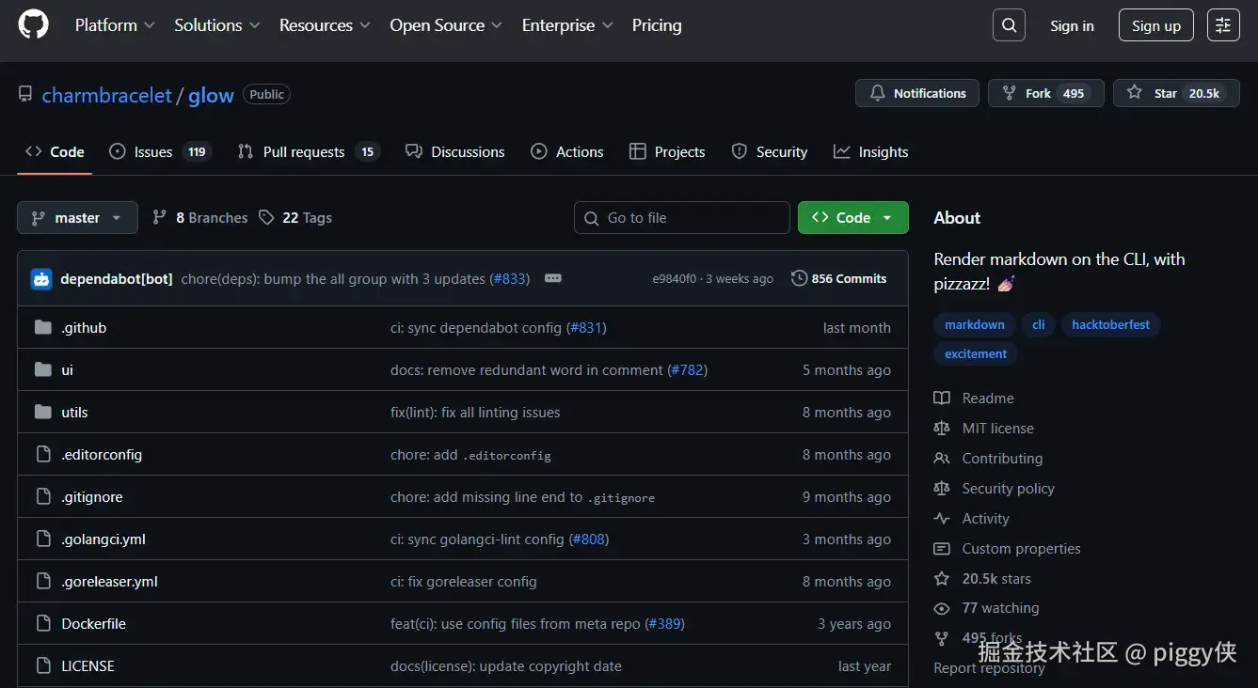Expand the Solutions menu
This screenshot has height=688, width=1258.
point(216,25)
